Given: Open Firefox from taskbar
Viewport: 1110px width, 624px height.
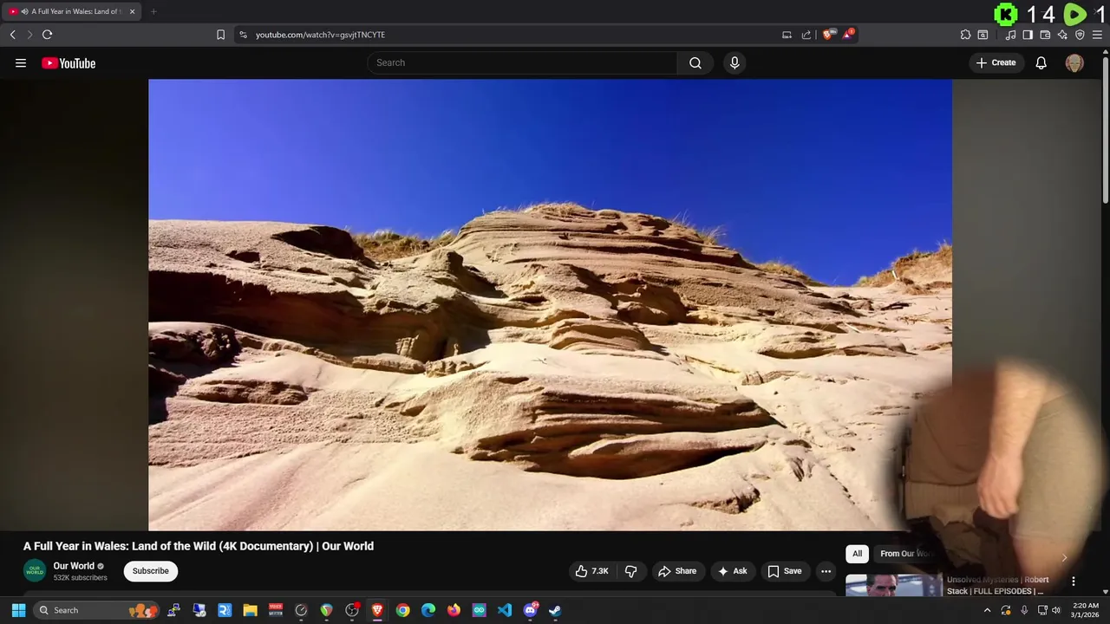Looking at the screenshot, I should tap(454, 610).
